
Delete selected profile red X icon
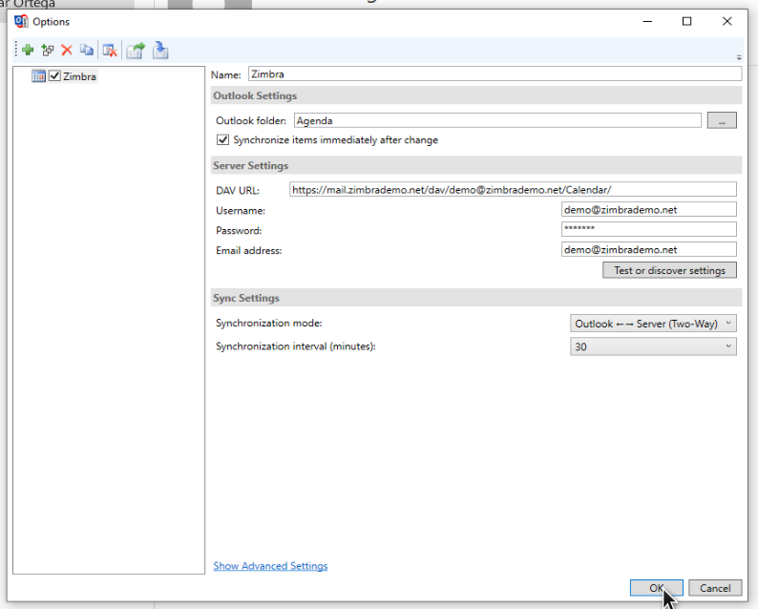[67, 50]
